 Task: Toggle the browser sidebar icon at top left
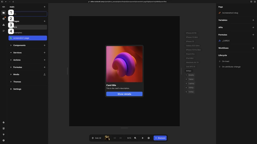[x=2, y=2]
